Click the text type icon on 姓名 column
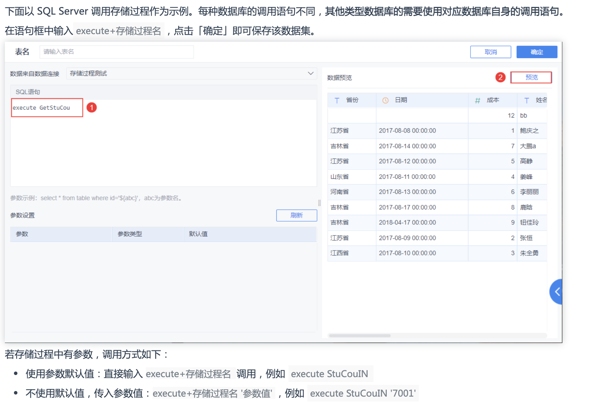 pos(527,100)
